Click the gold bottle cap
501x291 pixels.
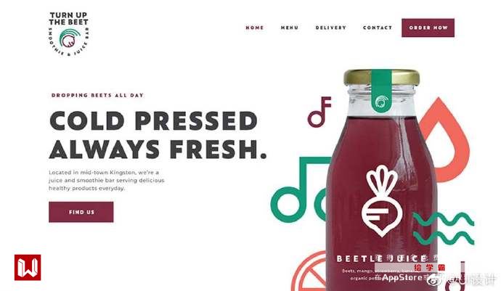click(381, 78)
